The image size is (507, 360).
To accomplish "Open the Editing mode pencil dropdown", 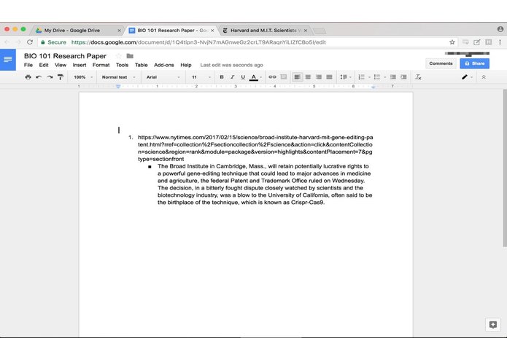I will coord(467,77).
